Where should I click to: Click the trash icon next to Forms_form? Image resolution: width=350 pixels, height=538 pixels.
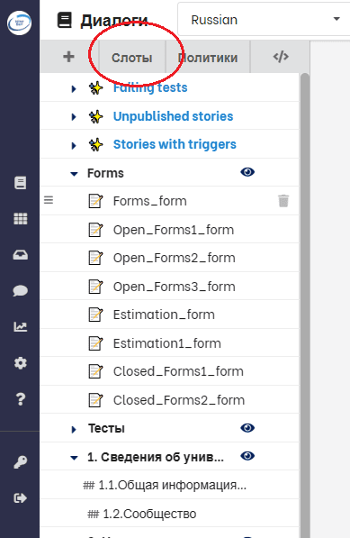coord(283,201)
